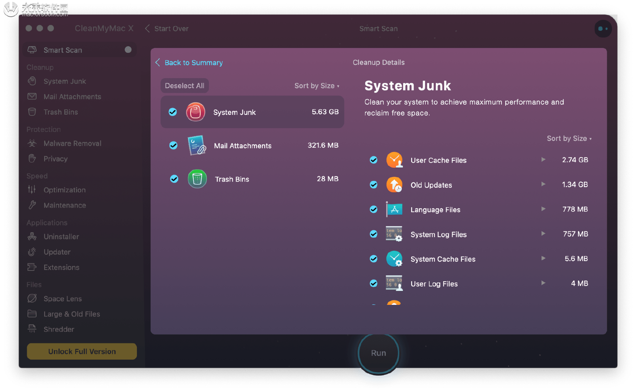The width and height of the screenshot is (636, 392).
Task: Click the Updater sidebar icon
Action: click(32, 252)
